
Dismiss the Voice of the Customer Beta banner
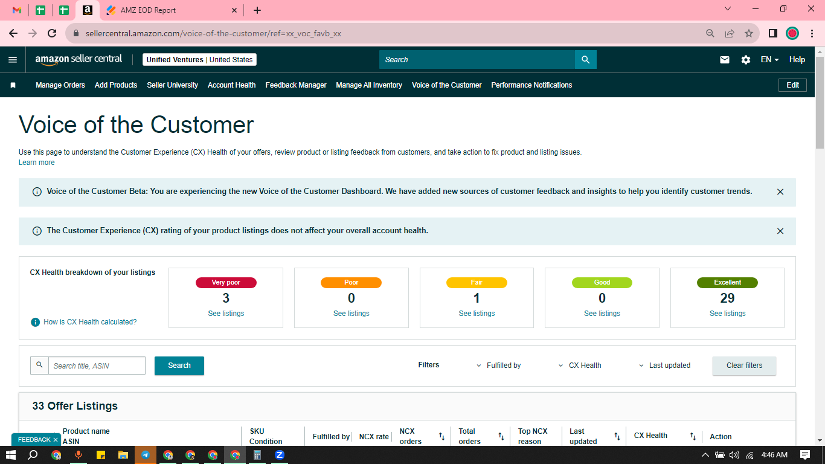pyautogui.click(x=780, y=192)
